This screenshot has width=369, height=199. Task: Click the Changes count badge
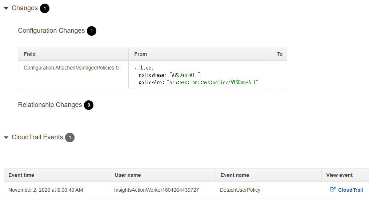[x=45, y=8]
